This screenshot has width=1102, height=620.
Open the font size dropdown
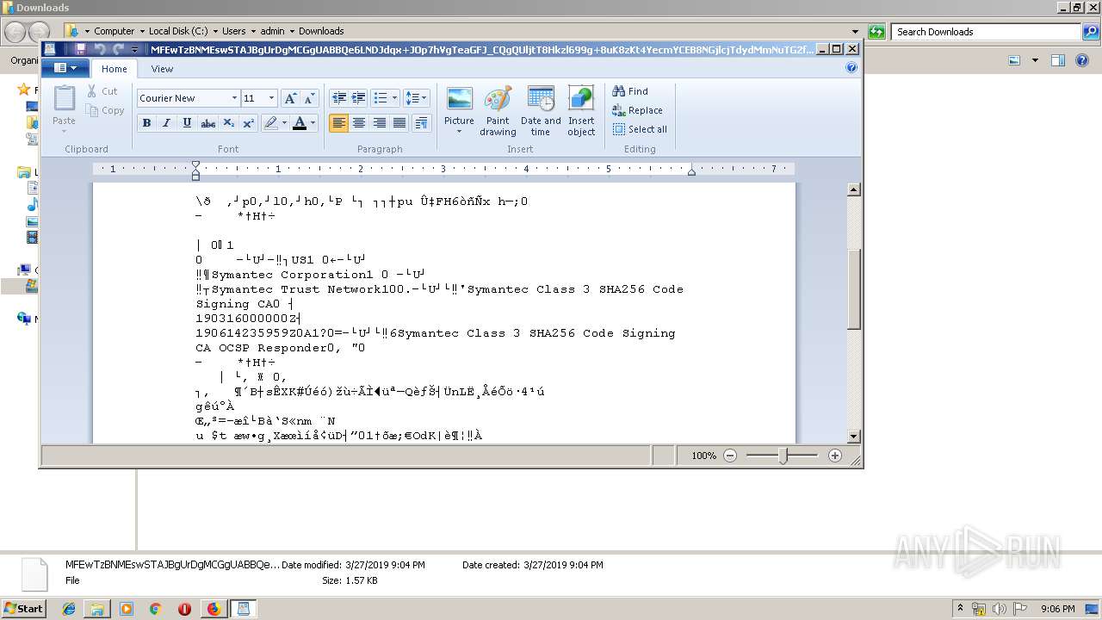[x=272, y=98]
